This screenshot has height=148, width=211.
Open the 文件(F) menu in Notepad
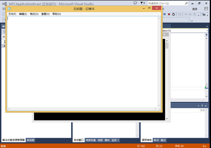point(12,14)
